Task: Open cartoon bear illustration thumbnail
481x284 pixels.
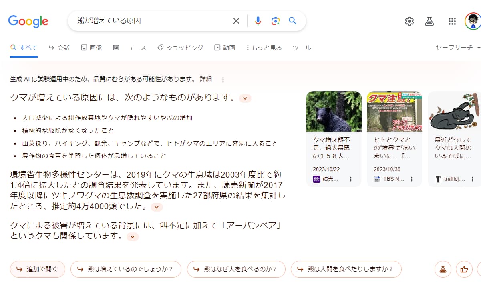Action: pos(455,112)
